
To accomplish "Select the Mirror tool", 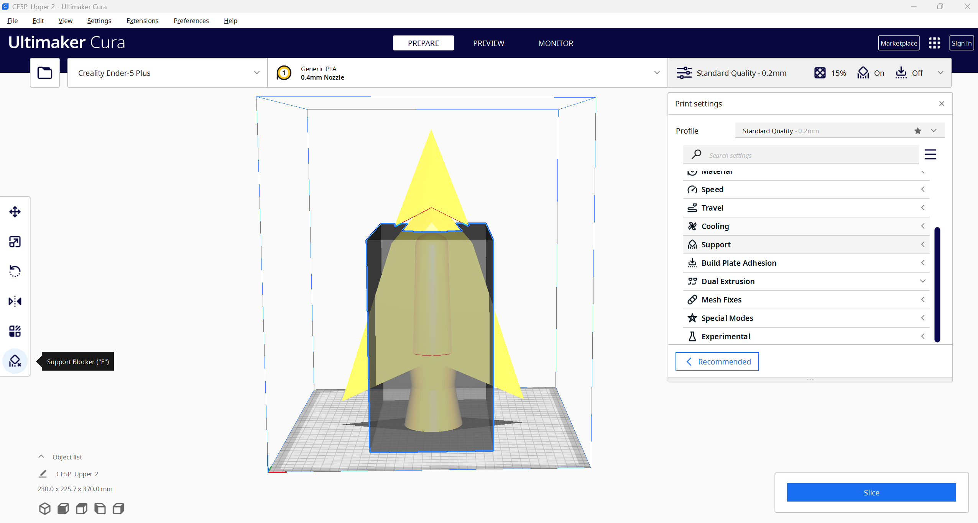I will pyautogui.click(x=15, y=301).
